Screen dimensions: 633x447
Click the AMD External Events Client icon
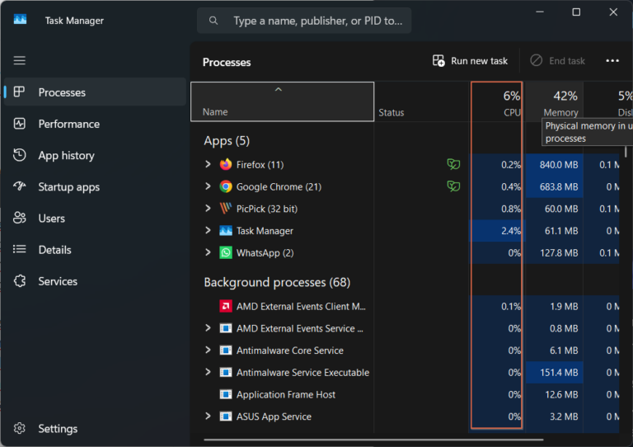(x=226, y=307)
